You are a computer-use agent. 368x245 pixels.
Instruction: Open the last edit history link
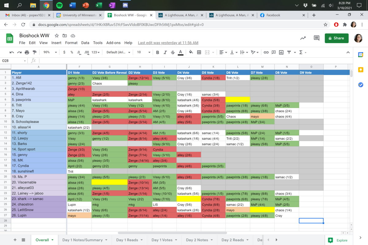click(x=168, y=43)
